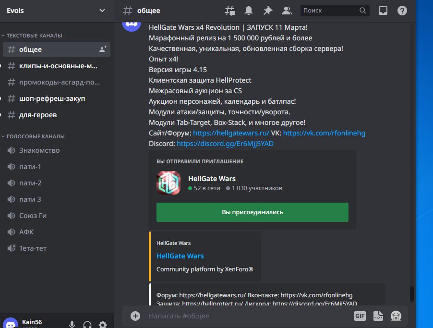
Task: Open the discord.gg/Er6Mjj5YAD invite link
Action: point(225,144)
